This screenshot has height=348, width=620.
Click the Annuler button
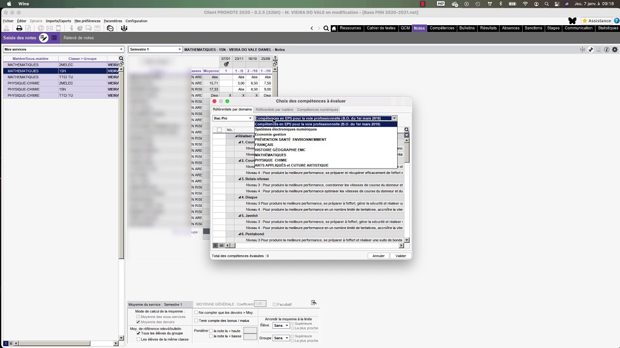click(x=378, y=256)
